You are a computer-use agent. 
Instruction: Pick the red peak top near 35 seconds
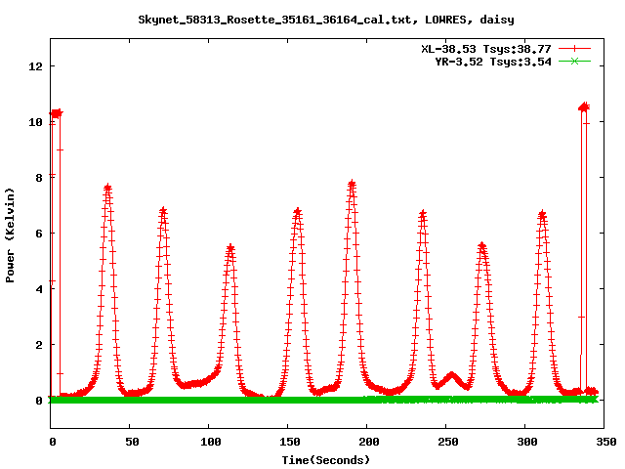click(x=107, y=188)
